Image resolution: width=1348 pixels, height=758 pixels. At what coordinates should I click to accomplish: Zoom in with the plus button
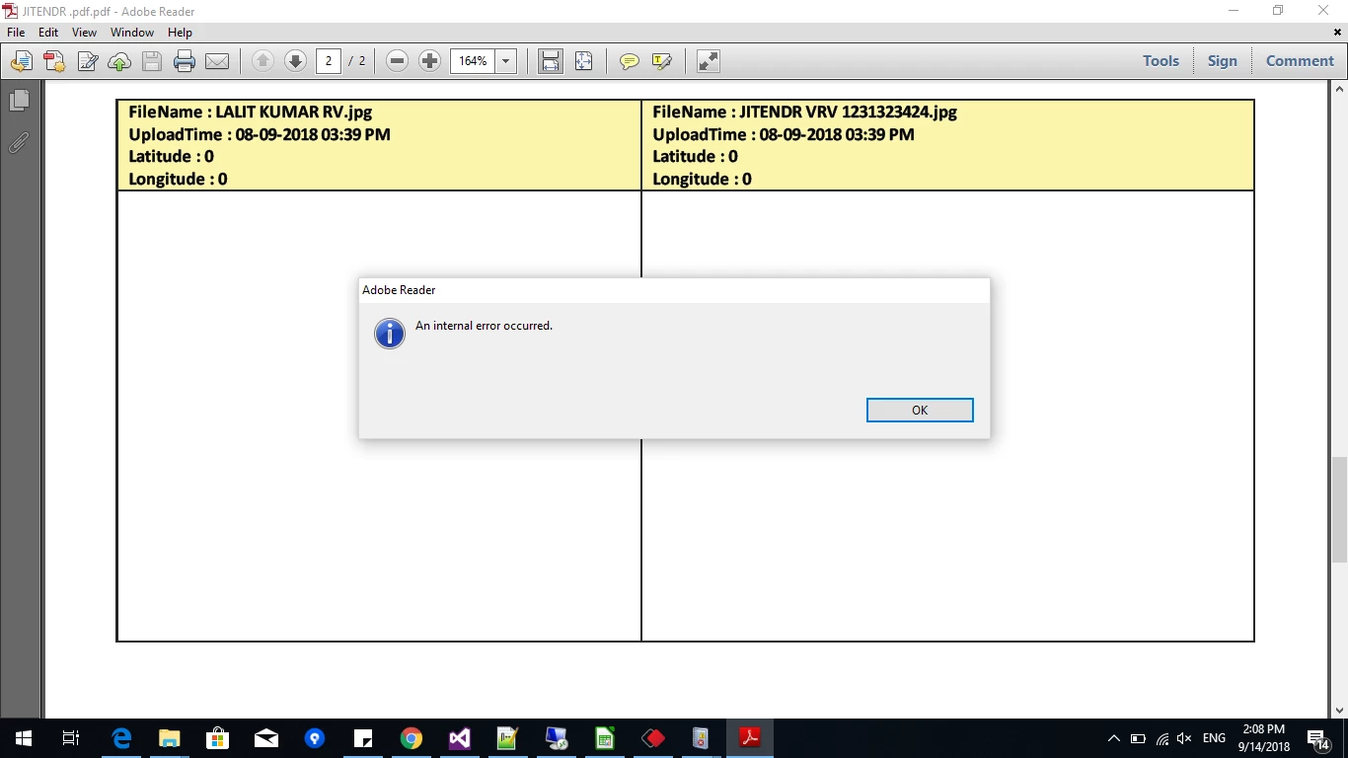click(x=429, y=61)
